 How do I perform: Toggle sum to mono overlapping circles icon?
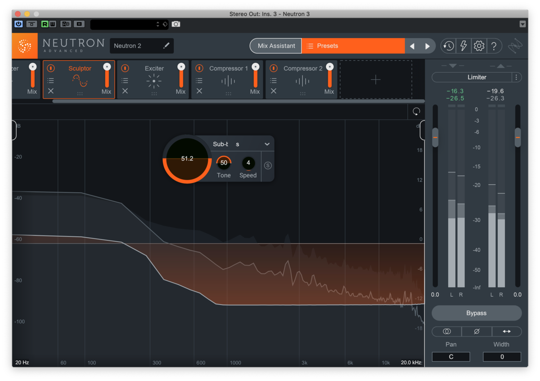pos(447,331)
